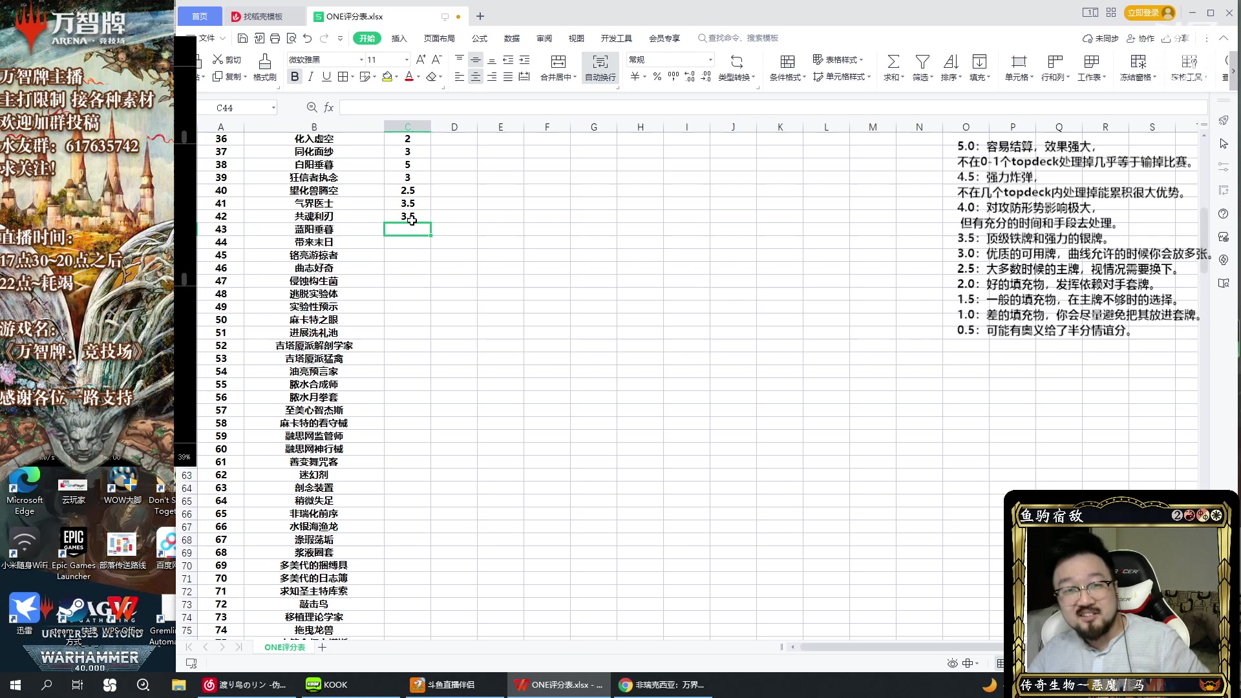Toggle Wrap Text (自动换行) button
The image size is (1241, 698).
tap(600, 67)
